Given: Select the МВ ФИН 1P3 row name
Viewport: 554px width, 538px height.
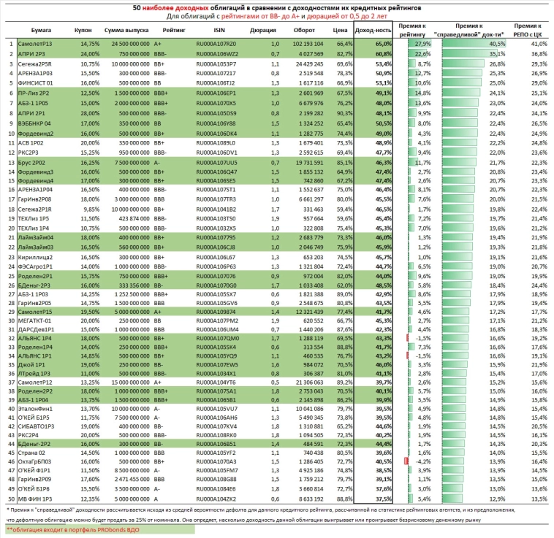Looking at the screenshot, I should [x=33, y=498].
